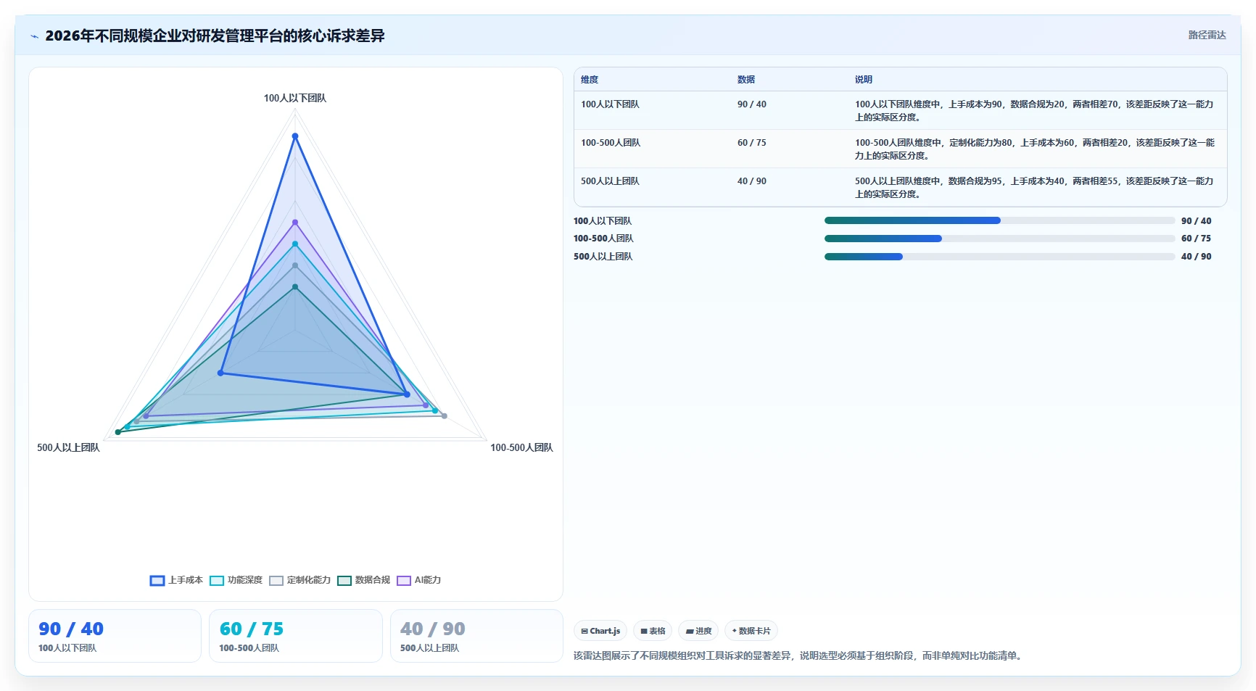This screenshot has width=1256, height=691.
Task: Click the 40 / 90 progress value
Action: [1196, 257]
